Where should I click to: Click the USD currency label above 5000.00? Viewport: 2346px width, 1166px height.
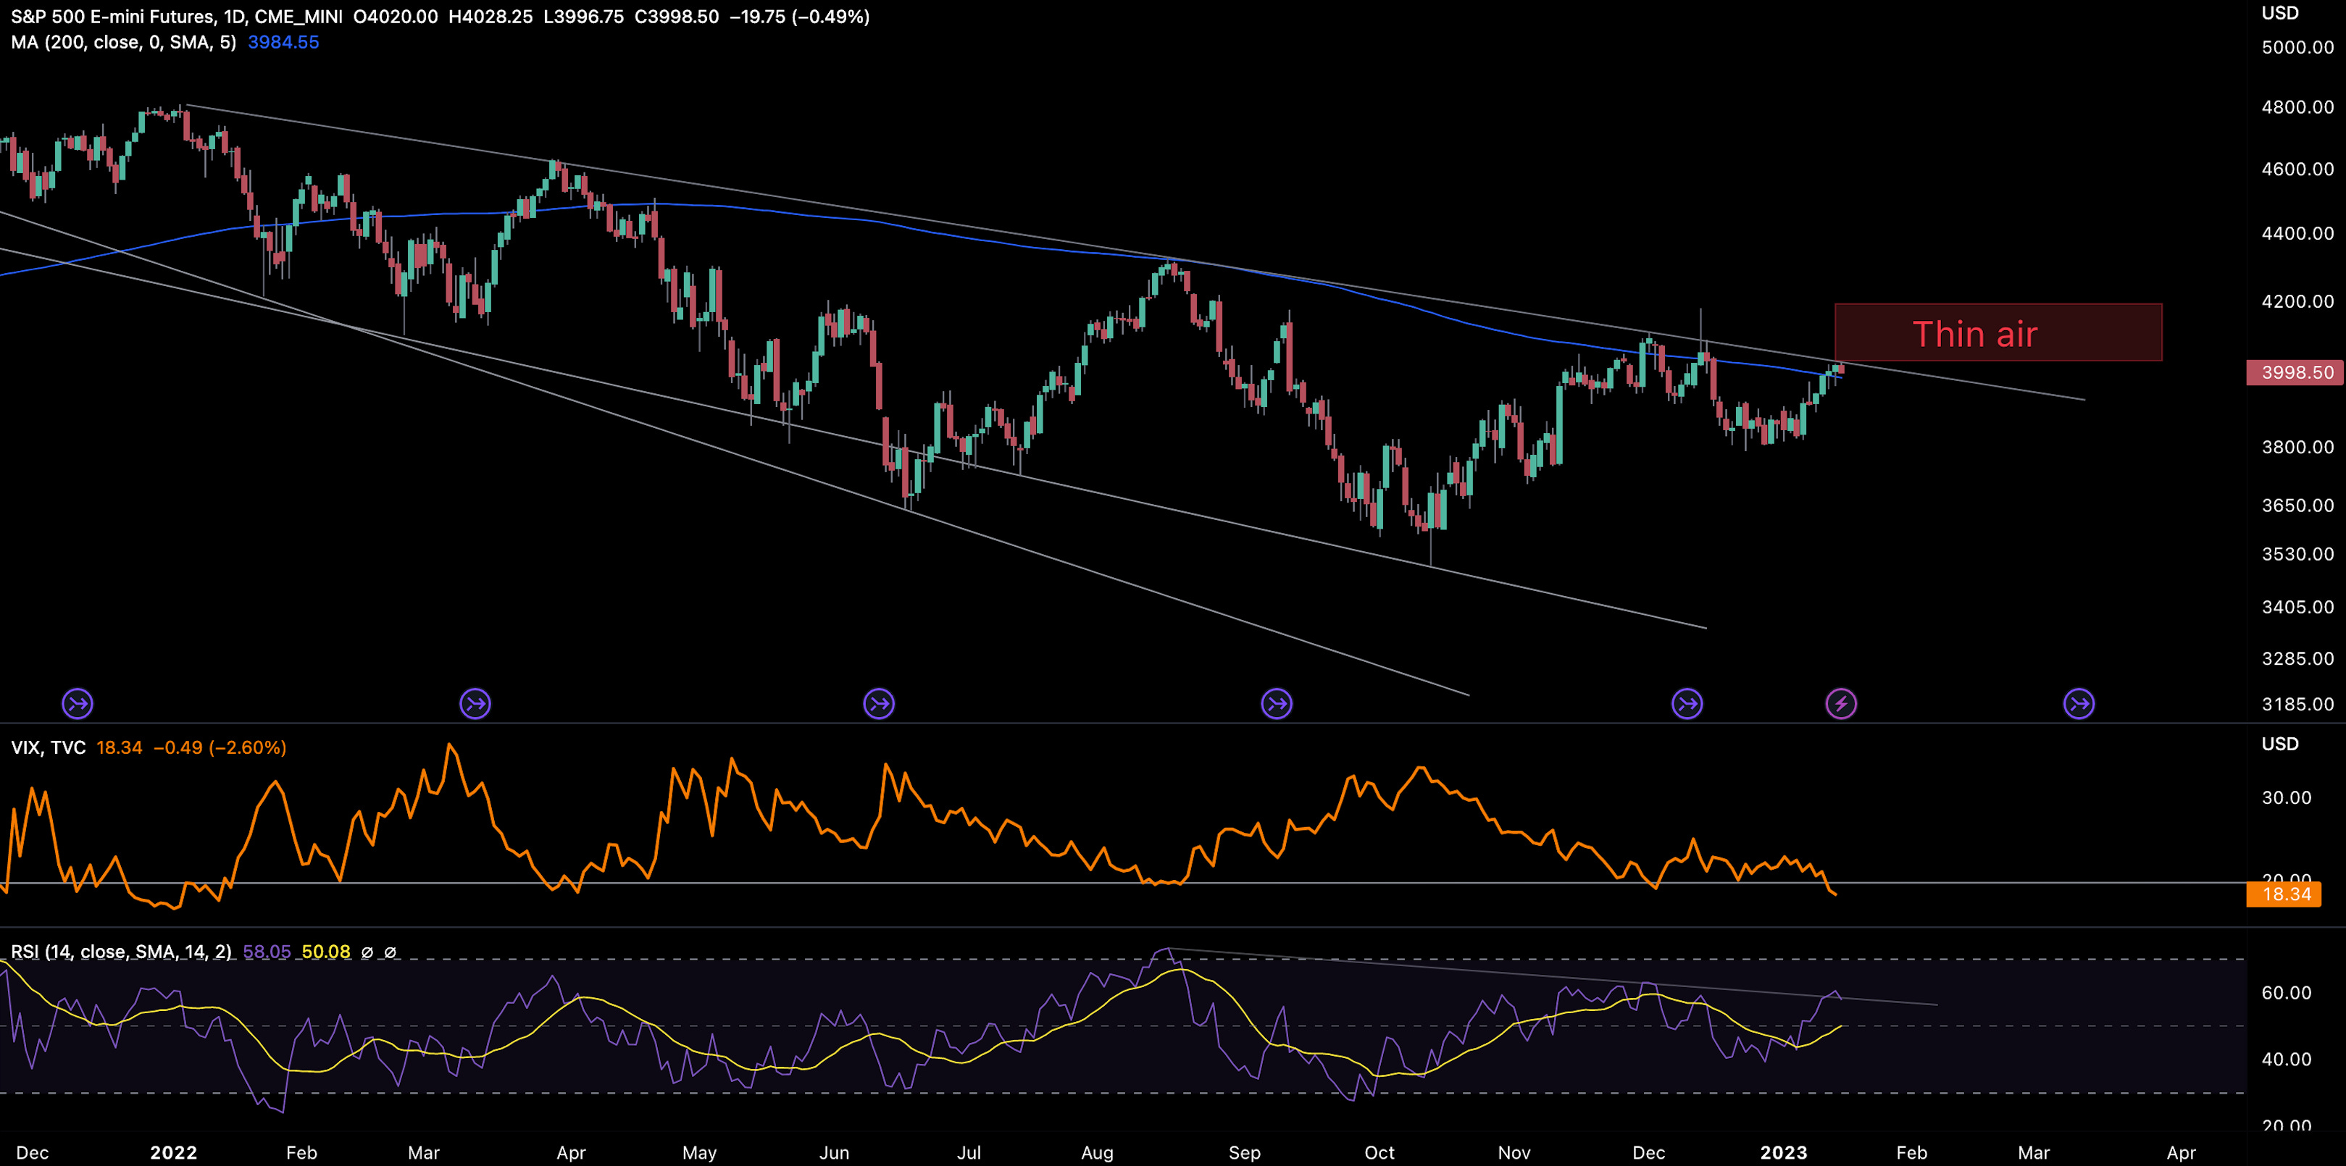(2280, 13)
